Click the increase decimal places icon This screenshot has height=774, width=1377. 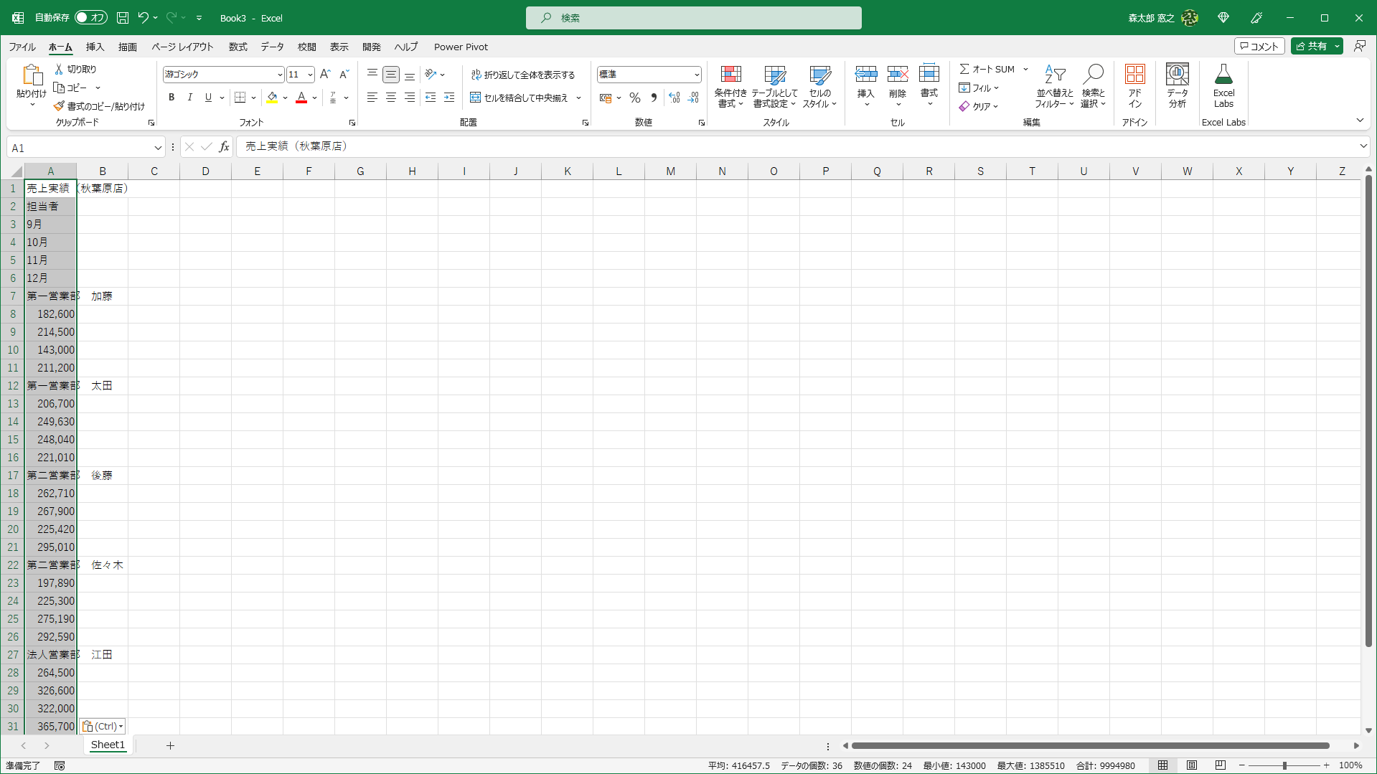[x=675, y=98]
